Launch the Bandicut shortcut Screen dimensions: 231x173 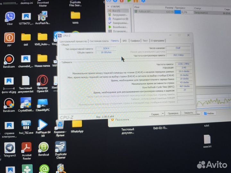pos(44,149)
